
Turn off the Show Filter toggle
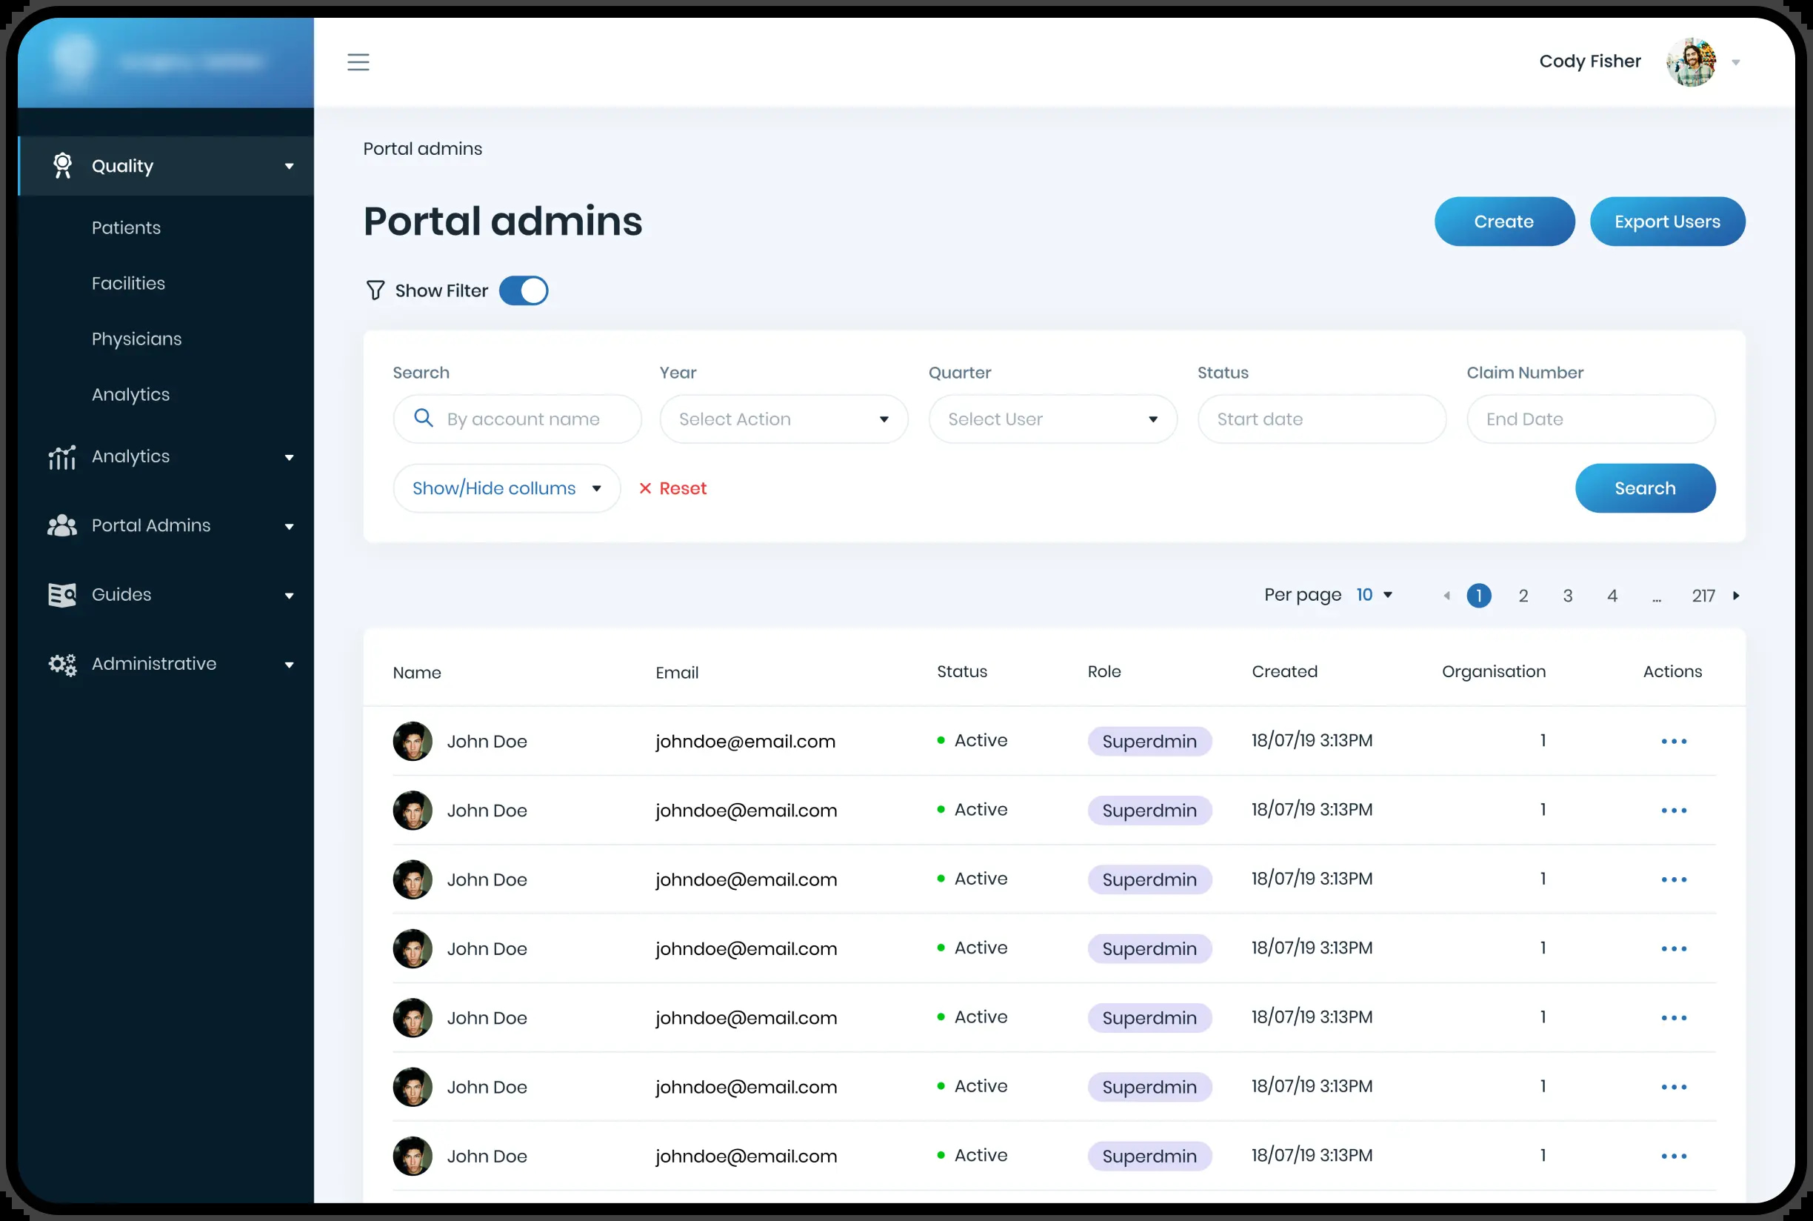pos(523,290)
